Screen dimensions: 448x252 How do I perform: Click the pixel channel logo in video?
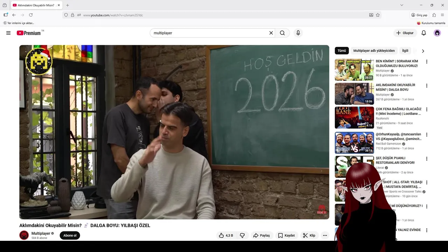click(x=39, y=61)
